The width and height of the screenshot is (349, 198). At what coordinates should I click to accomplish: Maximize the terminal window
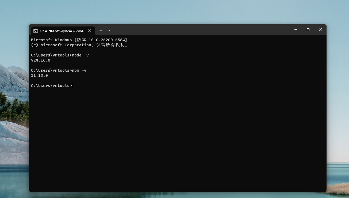coord(308,30)
